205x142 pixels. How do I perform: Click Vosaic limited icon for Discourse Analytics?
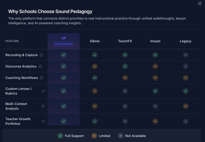(x=155, y=66)
